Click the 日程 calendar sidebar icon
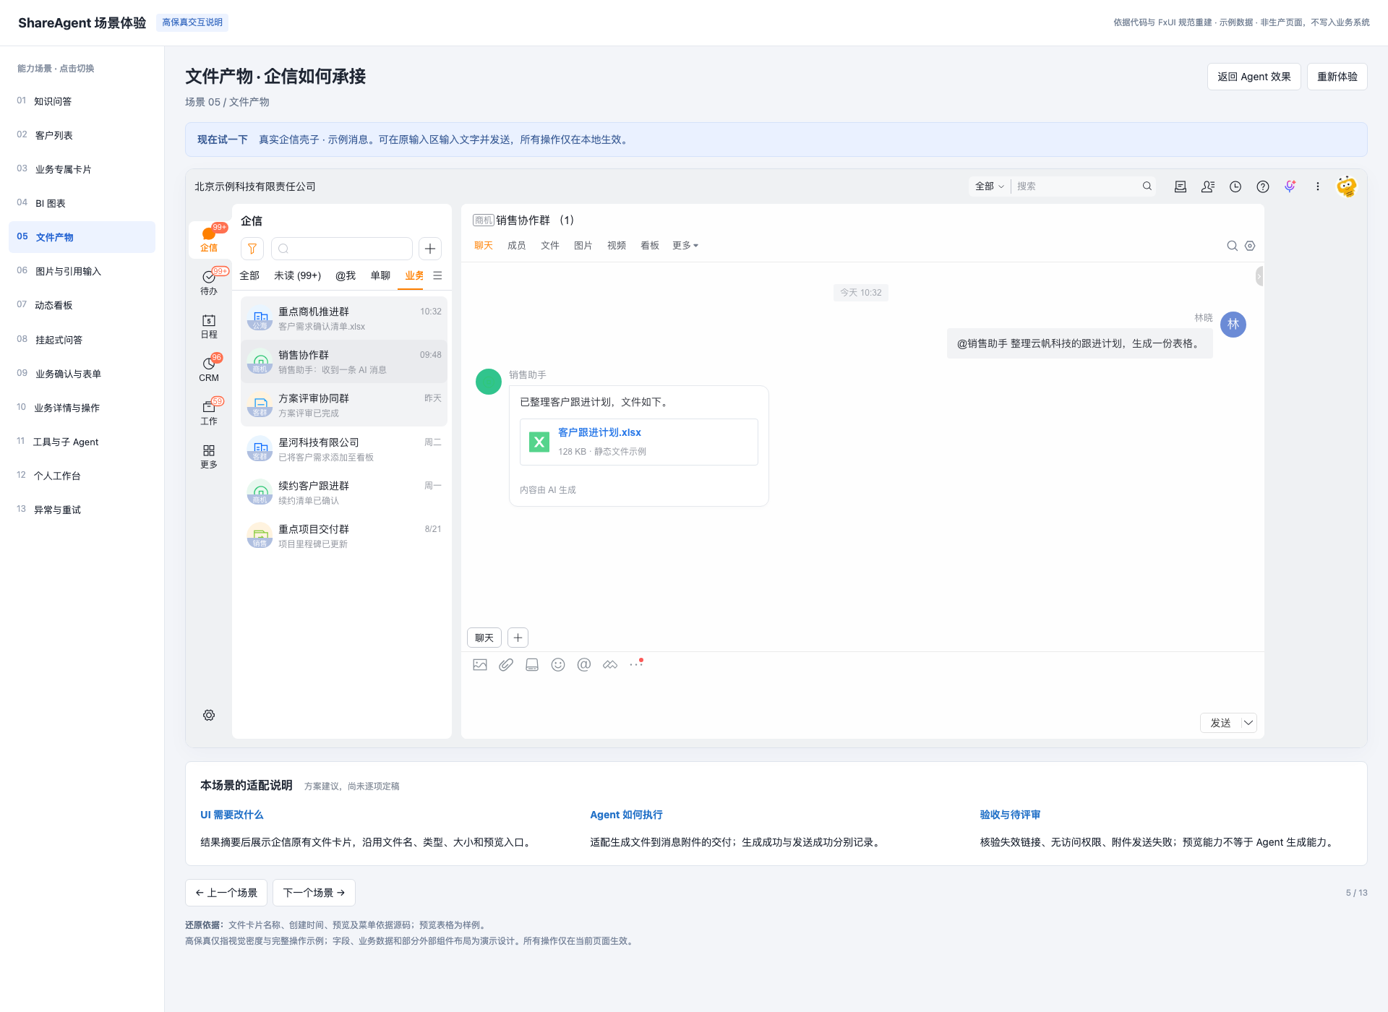This screenshot has height=1012, width=1388. 209,326
